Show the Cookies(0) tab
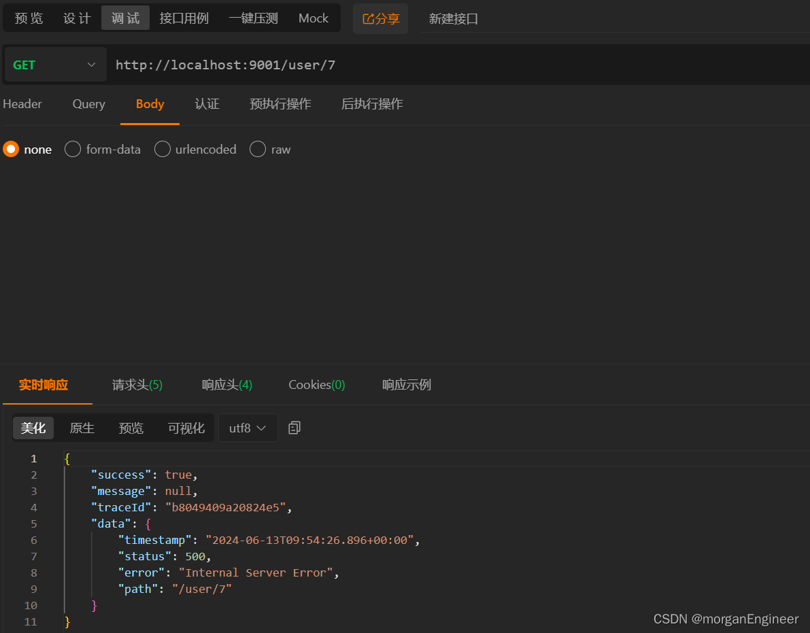This screenshot has height=633, width=810. (x=317, y=385)
